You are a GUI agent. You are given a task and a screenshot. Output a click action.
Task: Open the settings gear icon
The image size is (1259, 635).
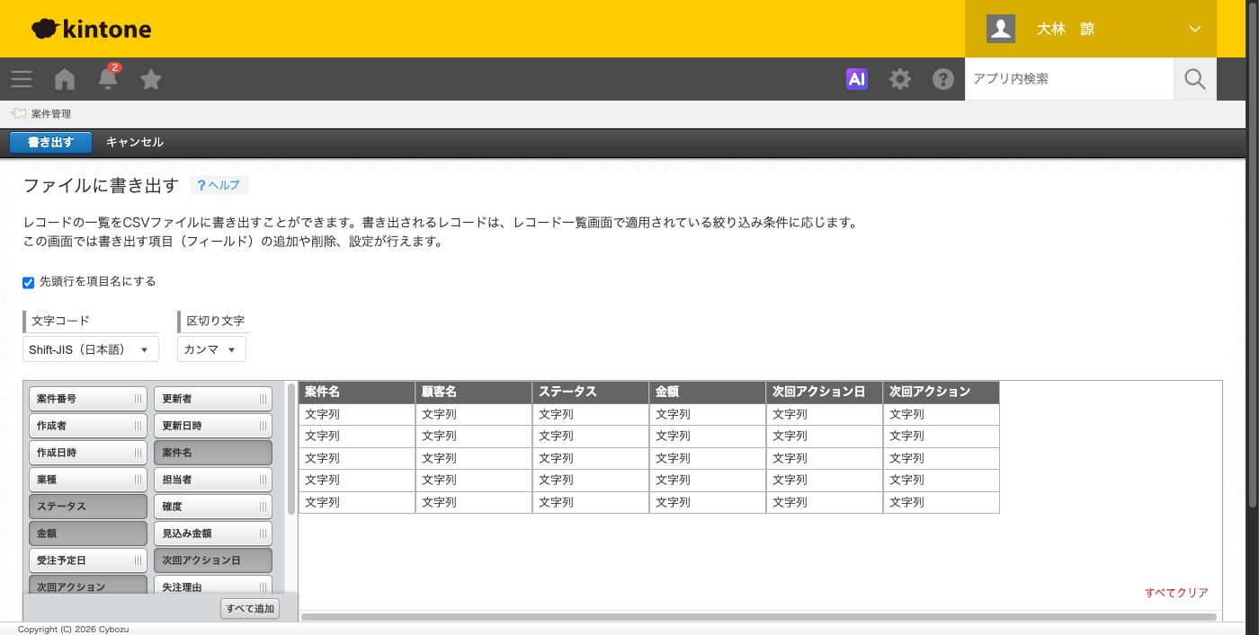pos(900,79)
